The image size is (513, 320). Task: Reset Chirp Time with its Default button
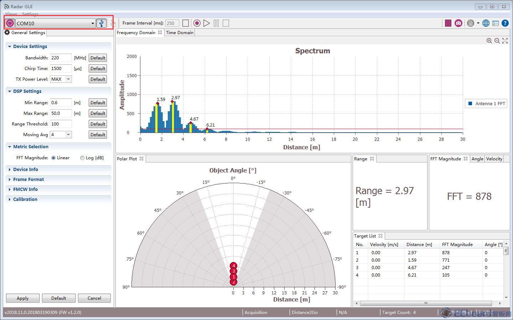98,69
